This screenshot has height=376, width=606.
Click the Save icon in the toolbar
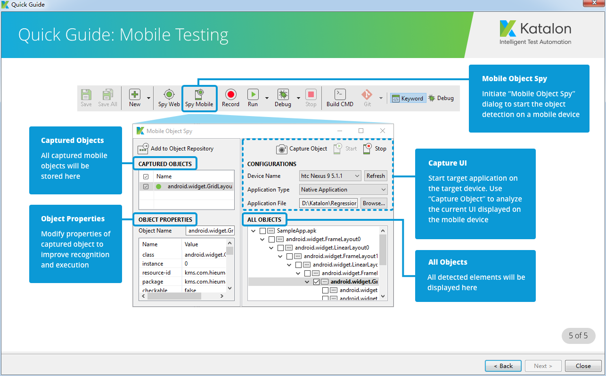click(86, 94)
